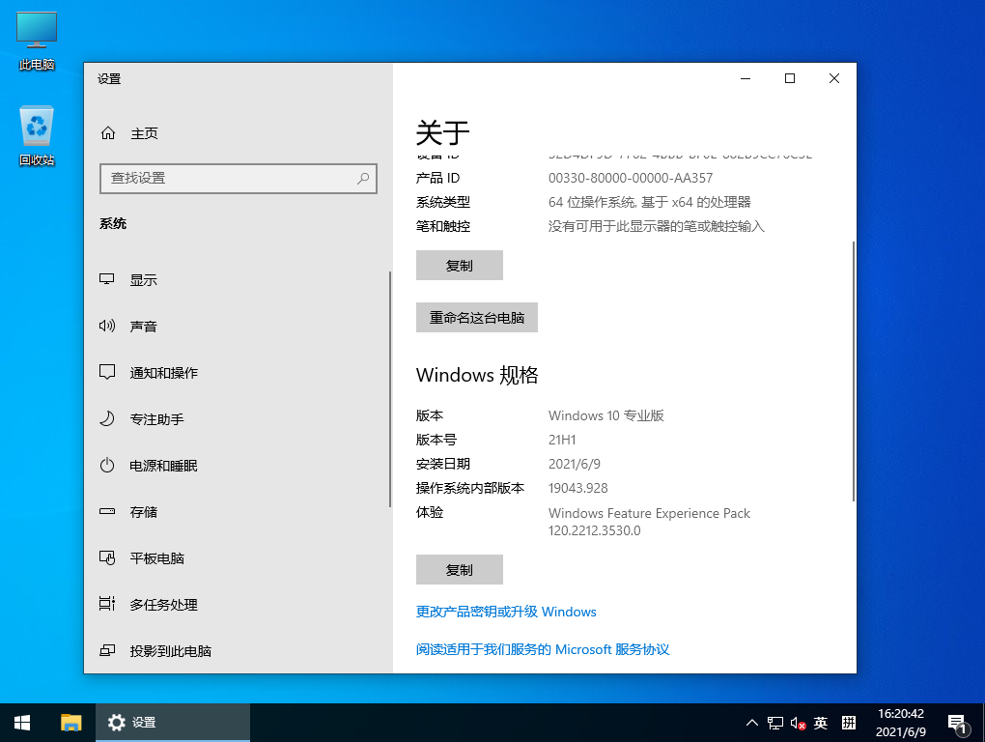985x742 pixels.
Task: Go to 专注助手 settings
Action: [237, 419]
